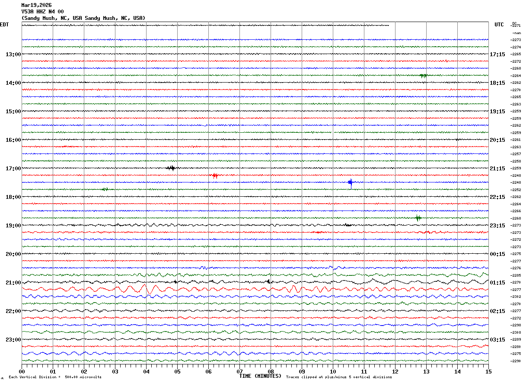This screenshot has width=523, height=383.
Task: Click minute tick label 15 on x-axis
Action: pyautogui.click(x=488, y=371)
